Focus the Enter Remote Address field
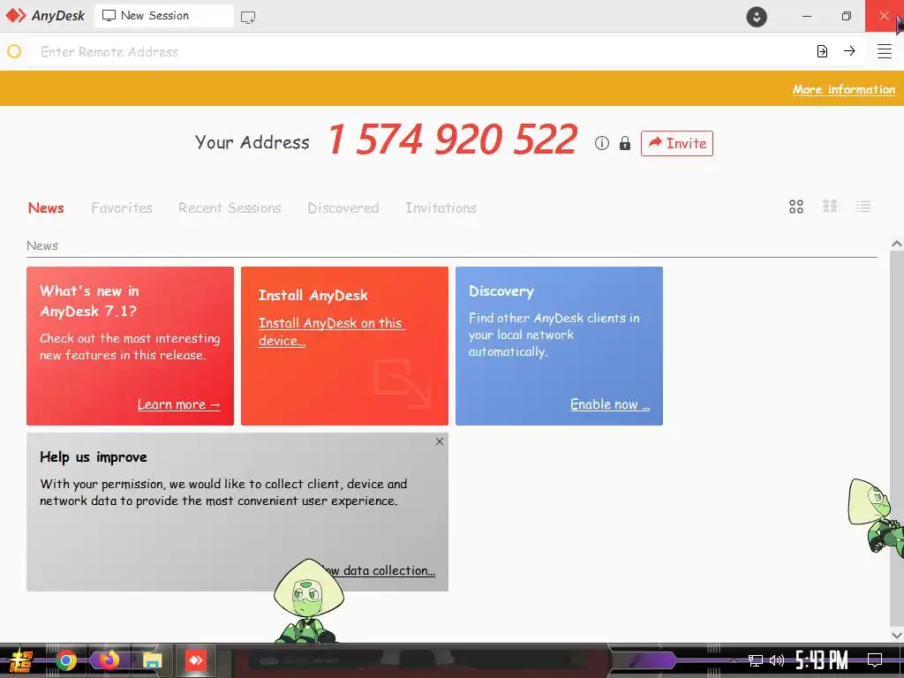This screenshot has height=678, width=904. [421, 52]
